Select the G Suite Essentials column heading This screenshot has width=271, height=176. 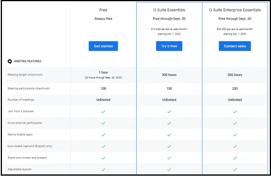(x=169, y=10)
